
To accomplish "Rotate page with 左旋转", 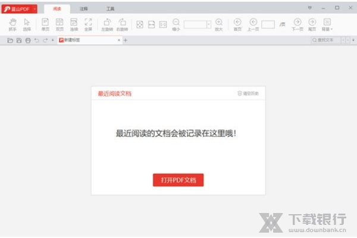I will tap(107, 24).
